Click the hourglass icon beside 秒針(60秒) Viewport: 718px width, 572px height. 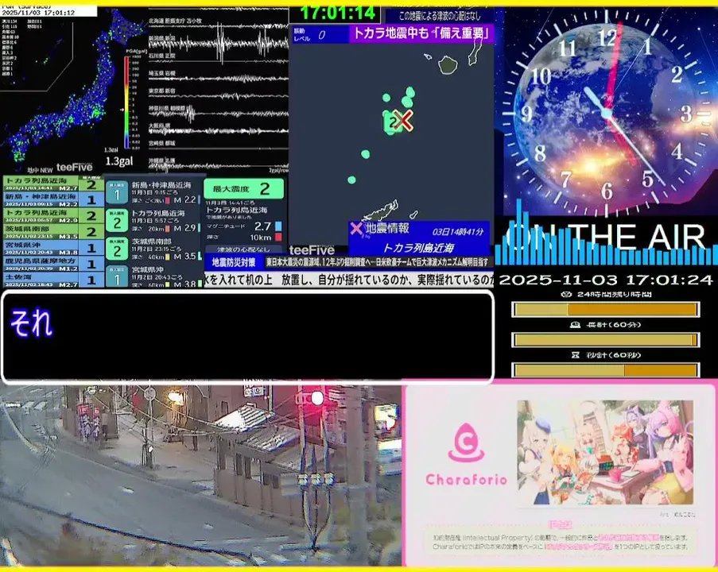click(576, 354)
